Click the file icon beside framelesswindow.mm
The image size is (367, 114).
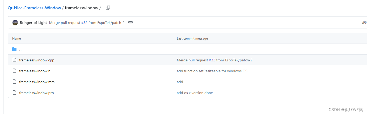(x=14, y=82)
